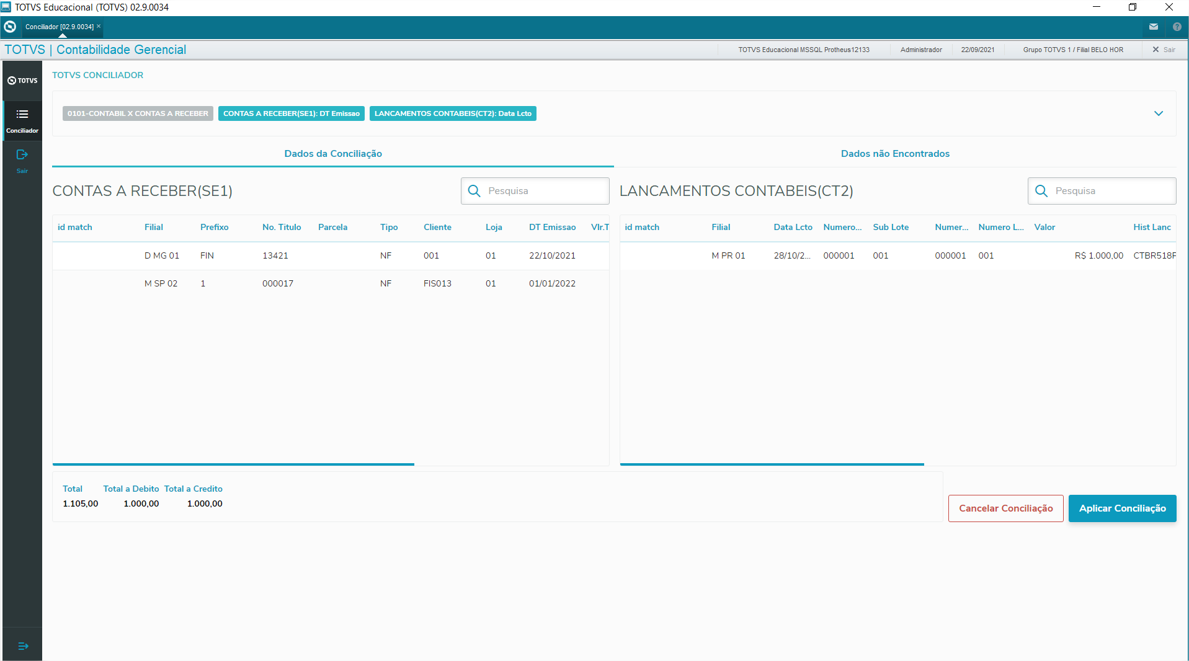Viewport: 1189px width, 661px height.
Task: Sort by No. Titulo column header
Action: click(x=282, y=227)
